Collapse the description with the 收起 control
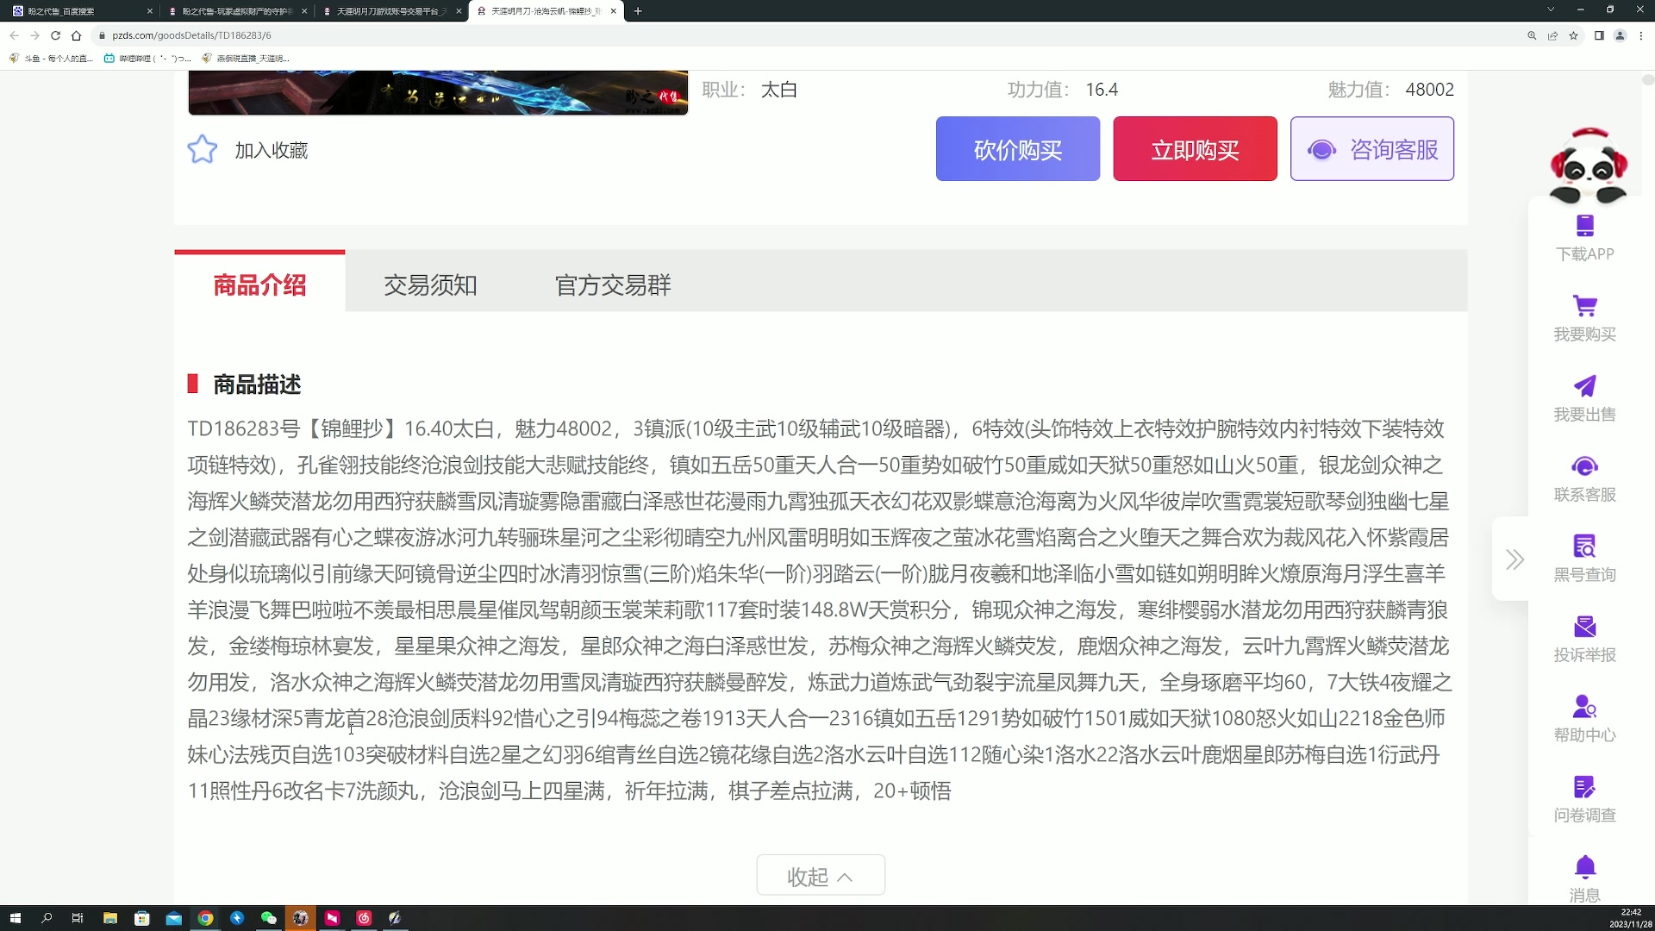 click(x=820, y=874)
